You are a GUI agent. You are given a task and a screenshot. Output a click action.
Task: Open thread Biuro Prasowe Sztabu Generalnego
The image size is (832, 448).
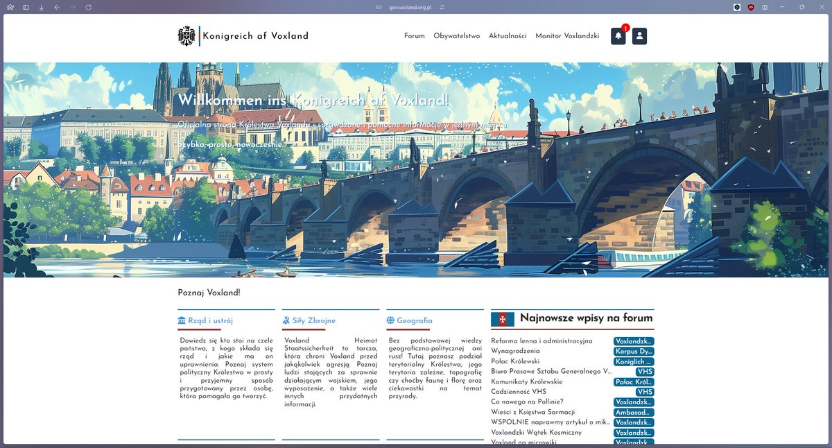[551, 372]
